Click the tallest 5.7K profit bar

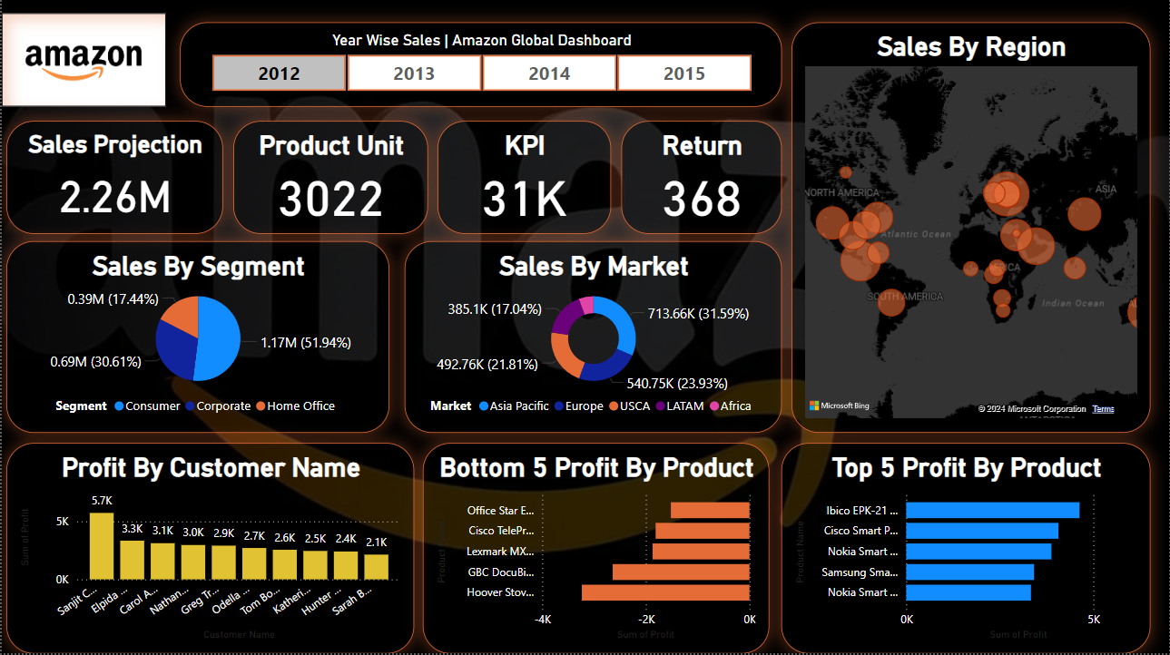coord(102,545)
